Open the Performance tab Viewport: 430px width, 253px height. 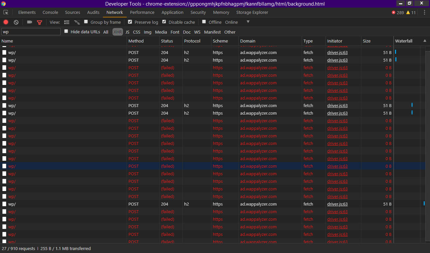coord(142,12)
